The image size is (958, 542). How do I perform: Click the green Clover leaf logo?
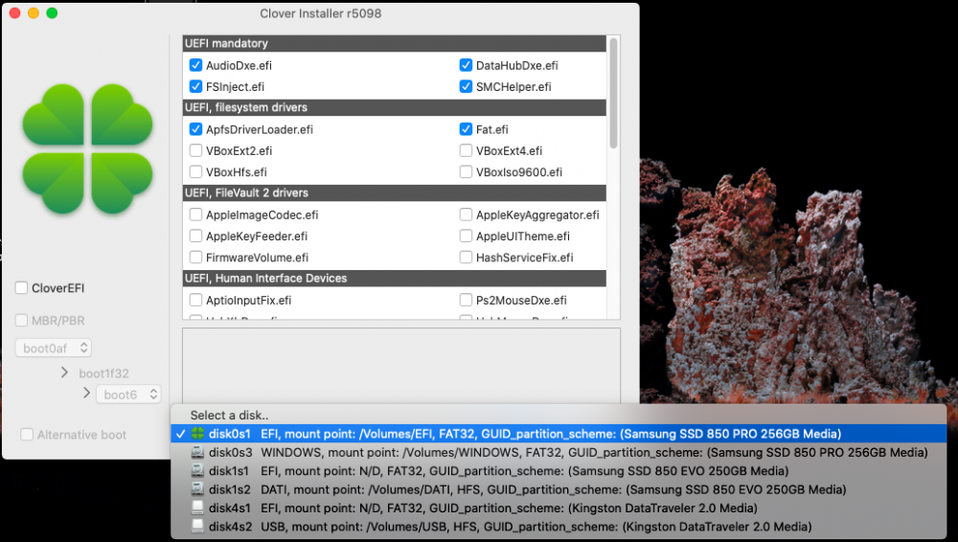[x=87, y=149]
